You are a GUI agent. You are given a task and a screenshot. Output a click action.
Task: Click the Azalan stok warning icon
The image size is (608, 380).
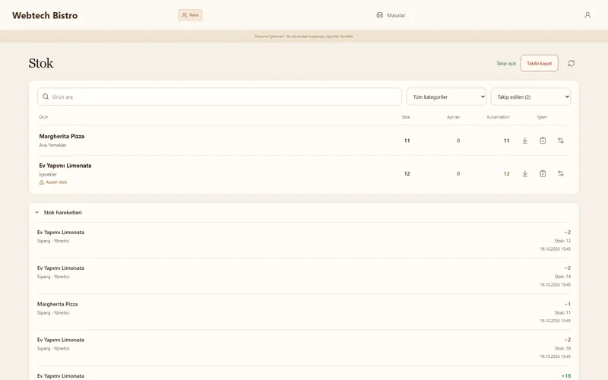(42, 182)
